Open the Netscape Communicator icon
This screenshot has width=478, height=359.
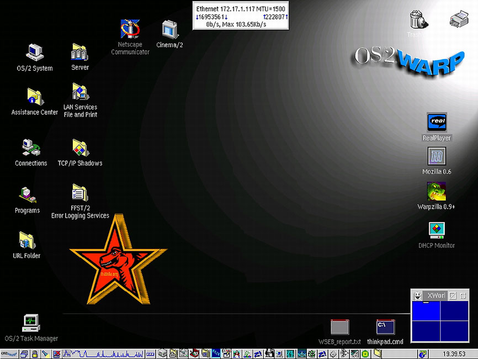click(x=130, y=30)
